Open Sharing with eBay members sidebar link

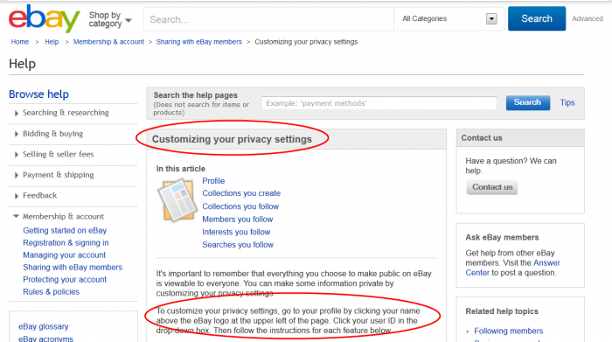click(73, 268)
